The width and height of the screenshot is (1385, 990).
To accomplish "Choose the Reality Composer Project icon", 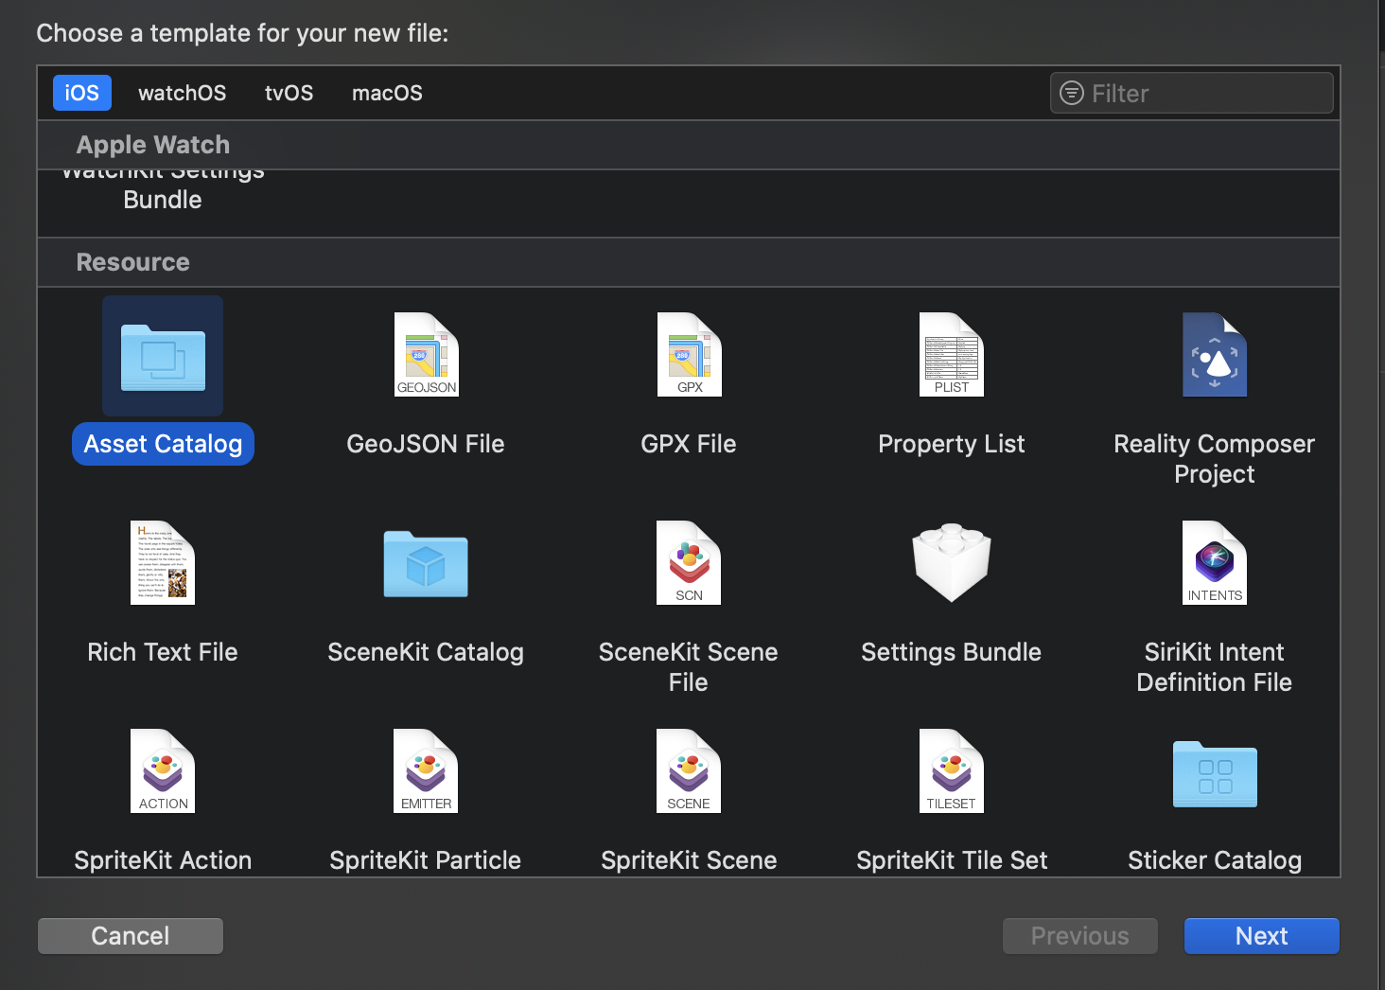I will 1215,354.
